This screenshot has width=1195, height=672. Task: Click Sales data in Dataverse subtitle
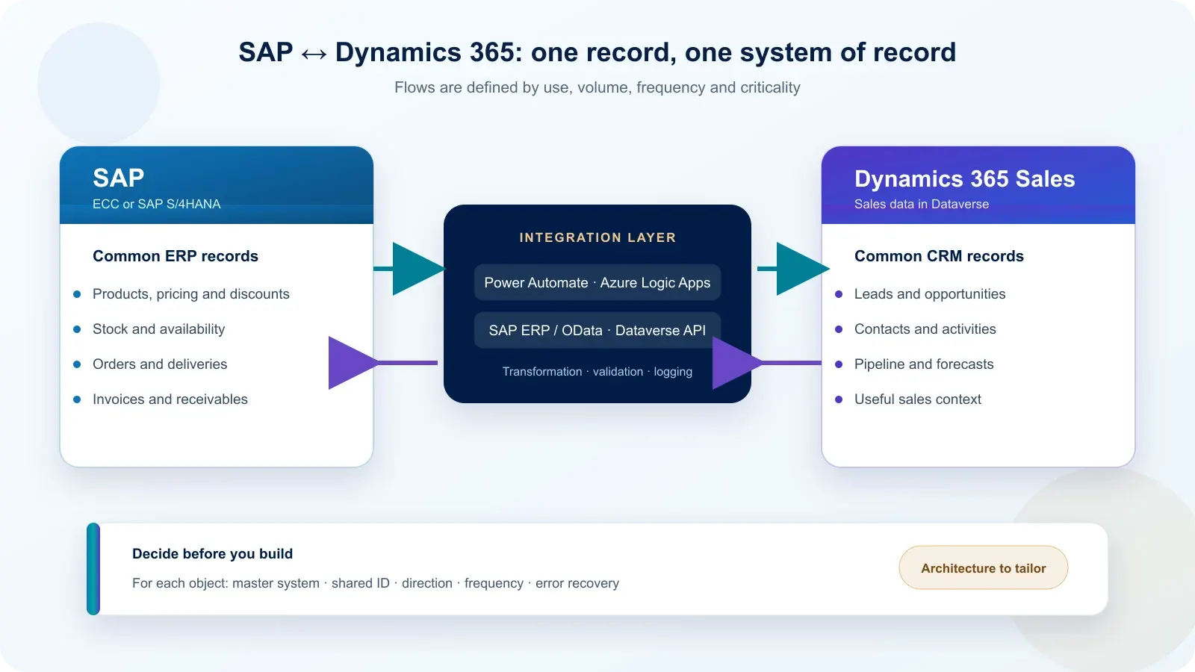[922, 204]
